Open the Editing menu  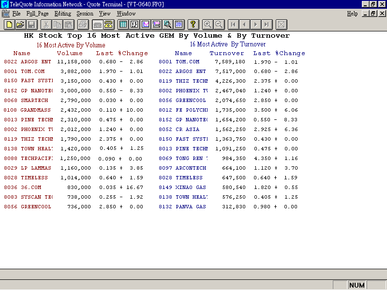pyautogui.click(x=63, y=14)
